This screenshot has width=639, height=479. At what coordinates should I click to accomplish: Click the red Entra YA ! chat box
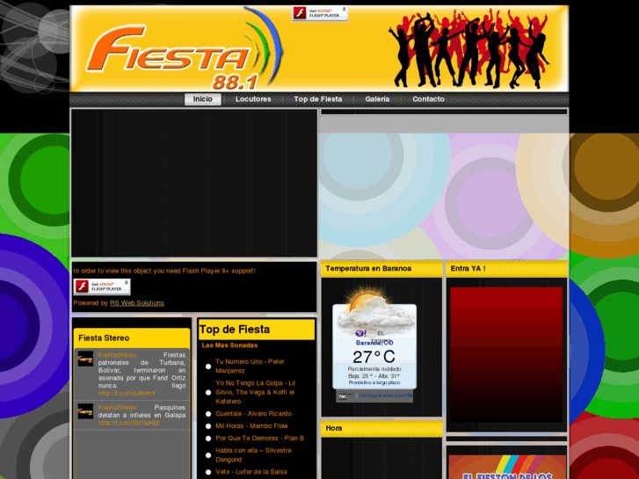tap(506, 355)
